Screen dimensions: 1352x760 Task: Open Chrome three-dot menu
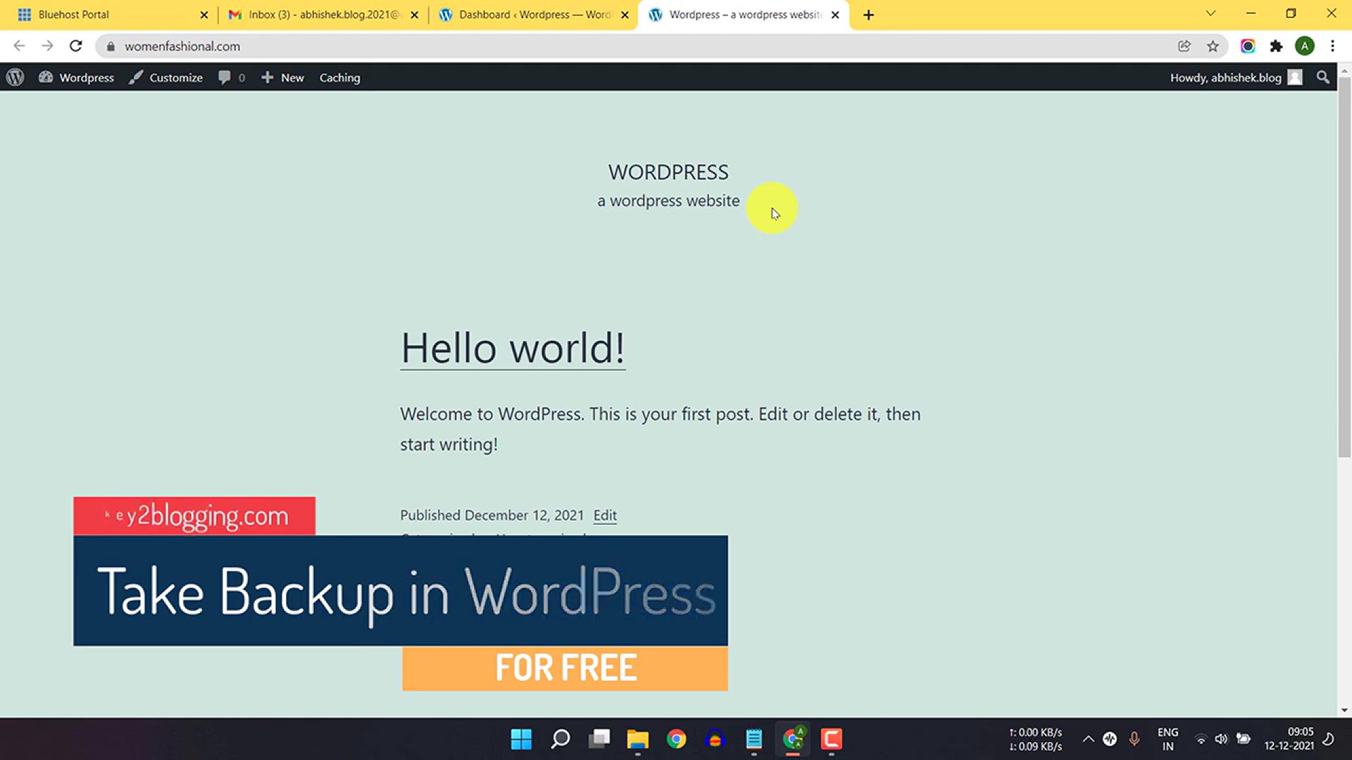click(x=1332, y=46)
